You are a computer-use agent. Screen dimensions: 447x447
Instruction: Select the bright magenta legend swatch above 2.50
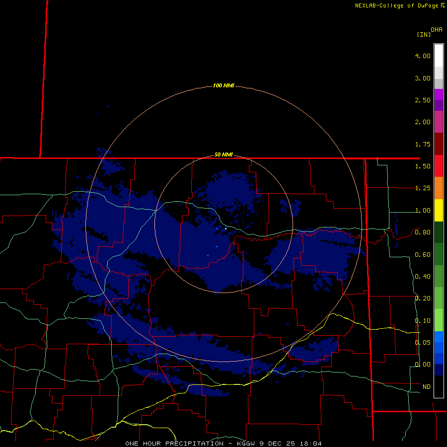coord(439,94)
